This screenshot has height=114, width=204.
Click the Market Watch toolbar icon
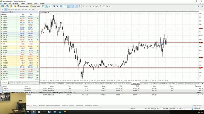pos(11,6)
